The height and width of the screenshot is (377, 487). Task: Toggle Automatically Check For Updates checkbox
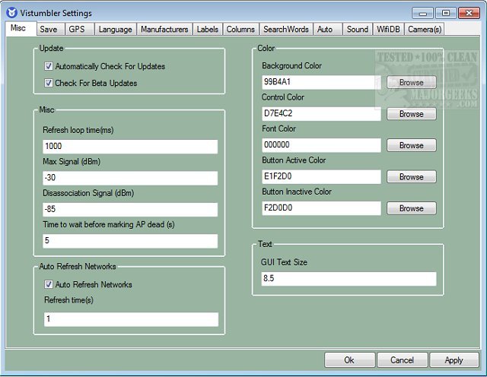click(x=49, y=66)
